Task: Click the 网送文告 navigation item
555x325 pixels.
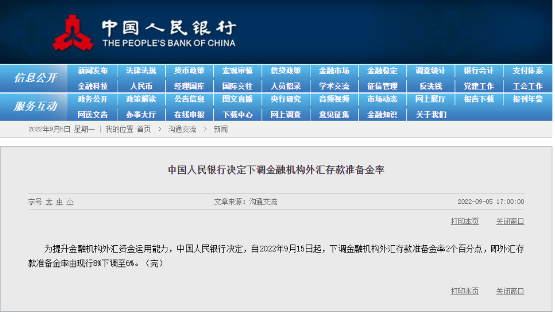Action: pyautogui.click(x=92, y=115)
